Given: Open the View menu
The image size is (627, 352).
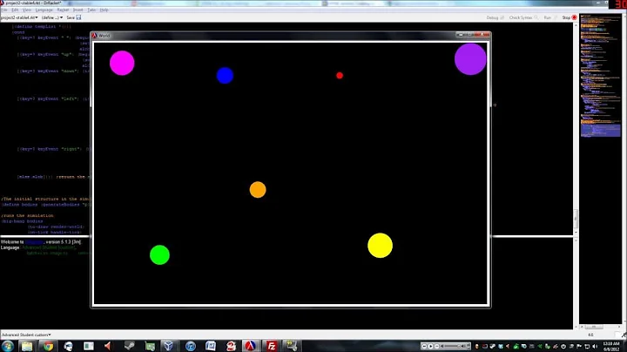Looking at the screenshot, I should [x=27, y=10].
